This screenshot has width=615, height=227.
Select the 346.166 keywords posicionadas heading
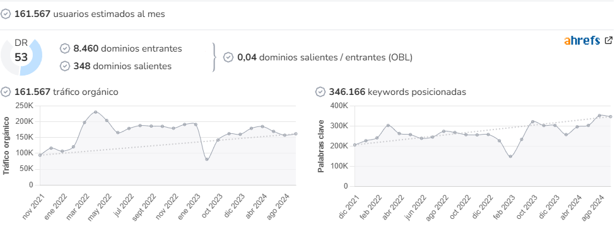point(397,92)
